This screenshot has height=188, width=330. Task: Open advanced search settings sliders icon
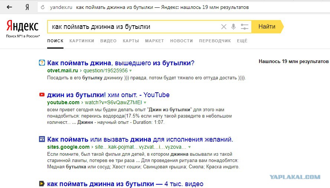coord(244,27)
